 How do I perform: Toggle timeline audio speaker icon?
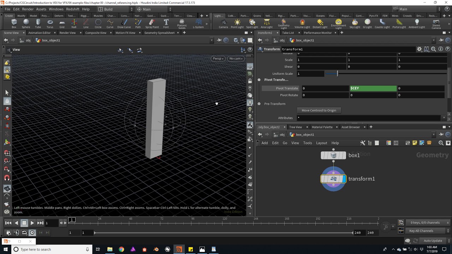coord(16,232)
